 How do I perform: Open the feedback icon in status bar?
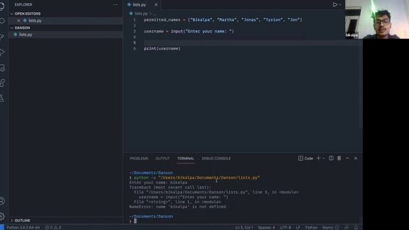(x=346, y=227)
